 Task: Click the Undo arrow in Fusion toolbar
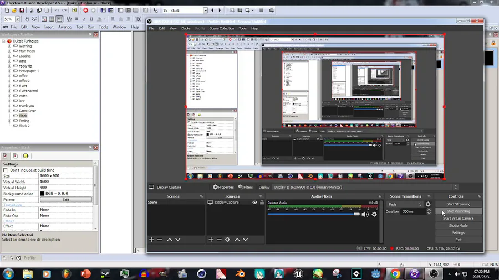tap(57, 11)
